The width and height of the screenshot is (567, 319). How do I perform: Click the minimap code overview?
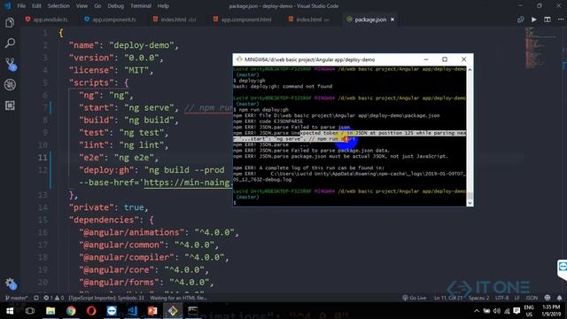point(541,49)
